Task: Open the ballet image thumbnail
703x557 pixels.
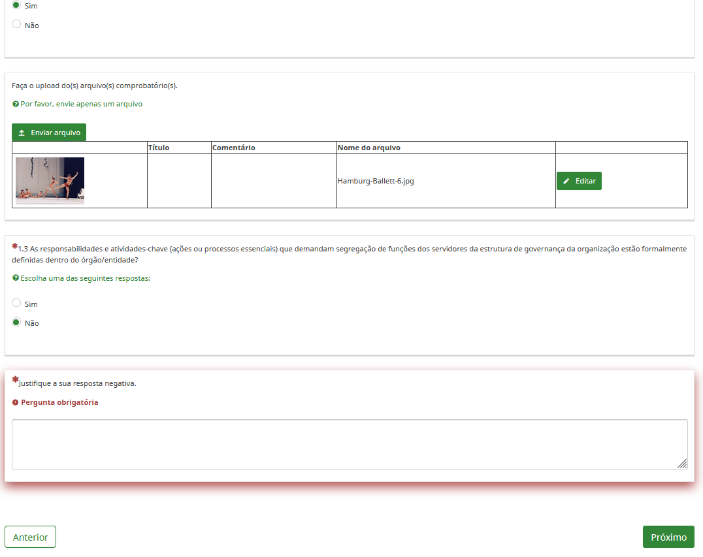Action: coord(50,181)
